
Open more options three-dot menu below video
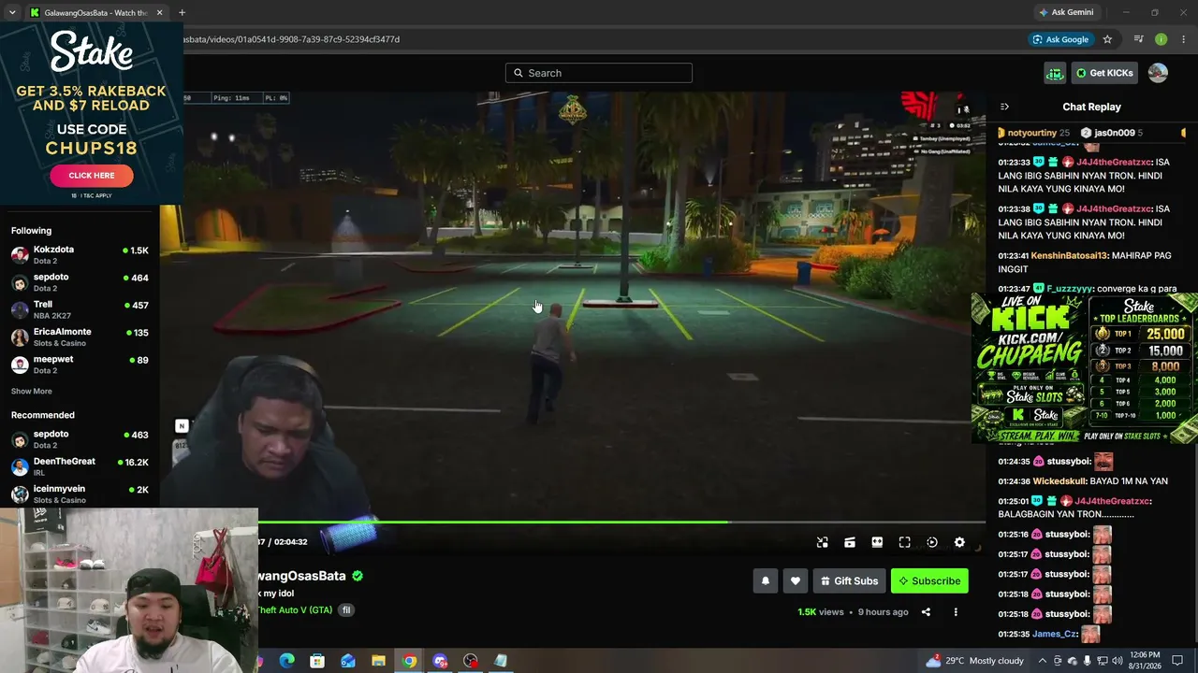pyautogui.click(x=956, y=612)
